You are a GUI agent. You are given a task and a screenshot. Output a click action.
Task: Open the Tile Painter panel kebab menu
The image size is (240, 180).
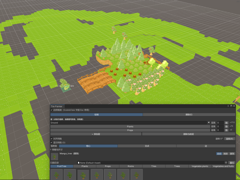tap(228, 106)
